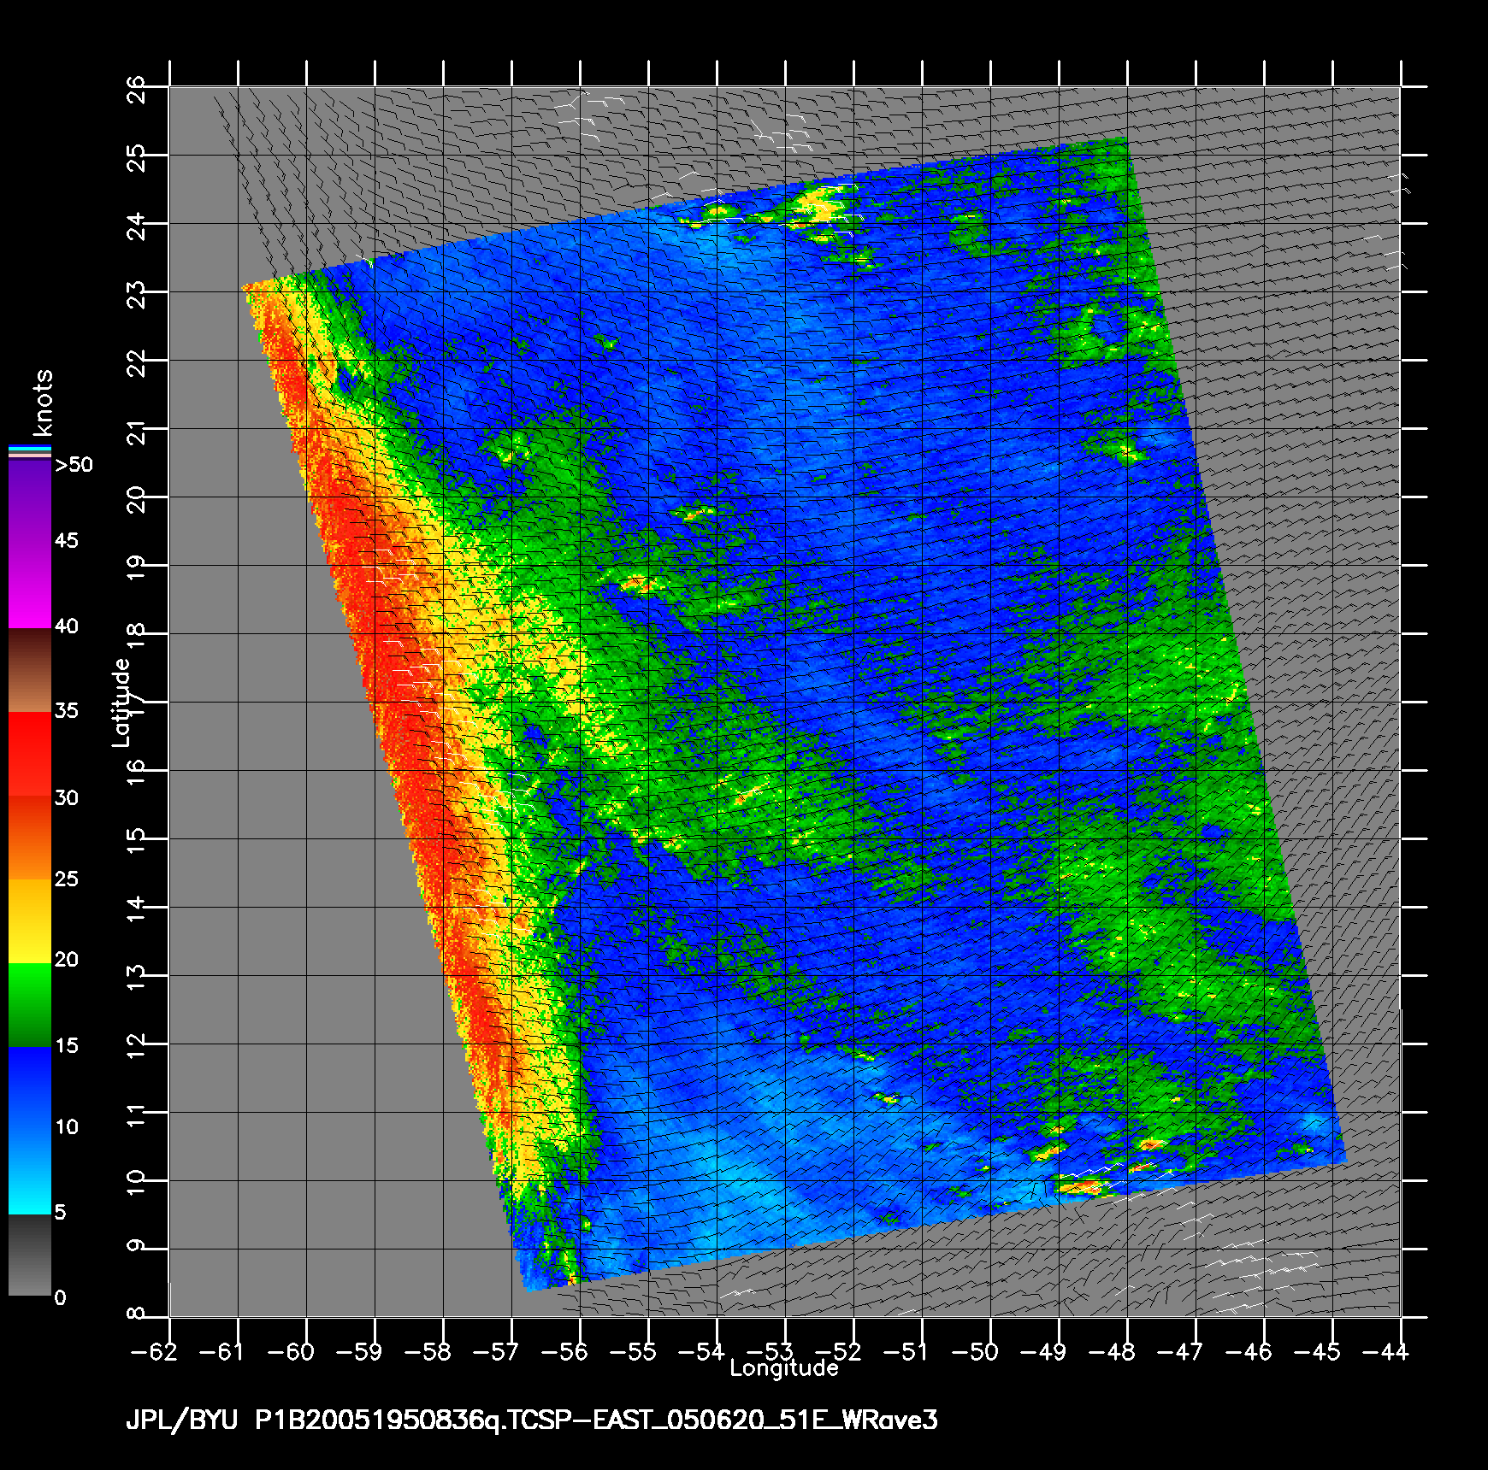
Task: Click the green 15-20 knots colorbar segment
Action: tap(30, 1005)
